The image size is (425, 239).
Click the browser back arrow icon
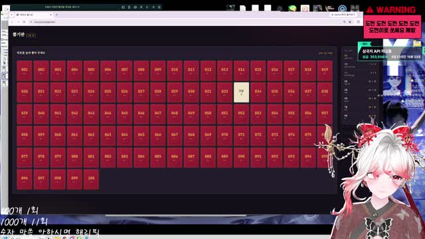tap(12, 22)
